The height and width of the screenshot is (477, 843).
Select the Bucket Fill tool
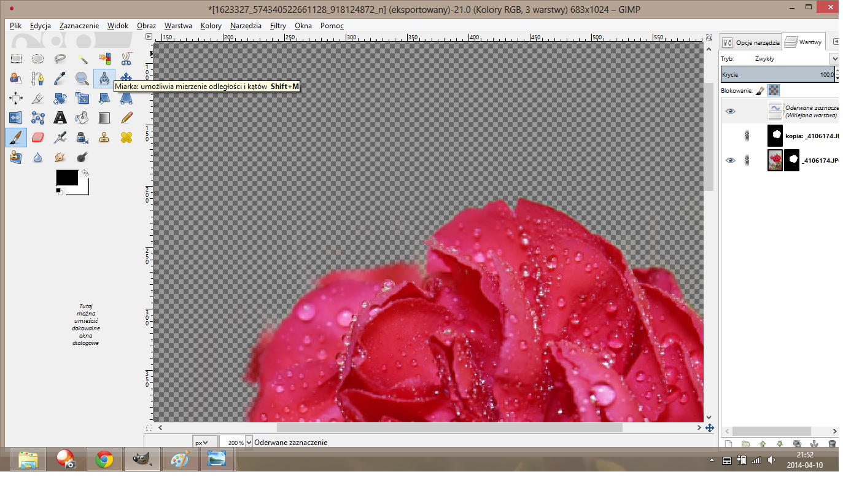coord(82,117)
